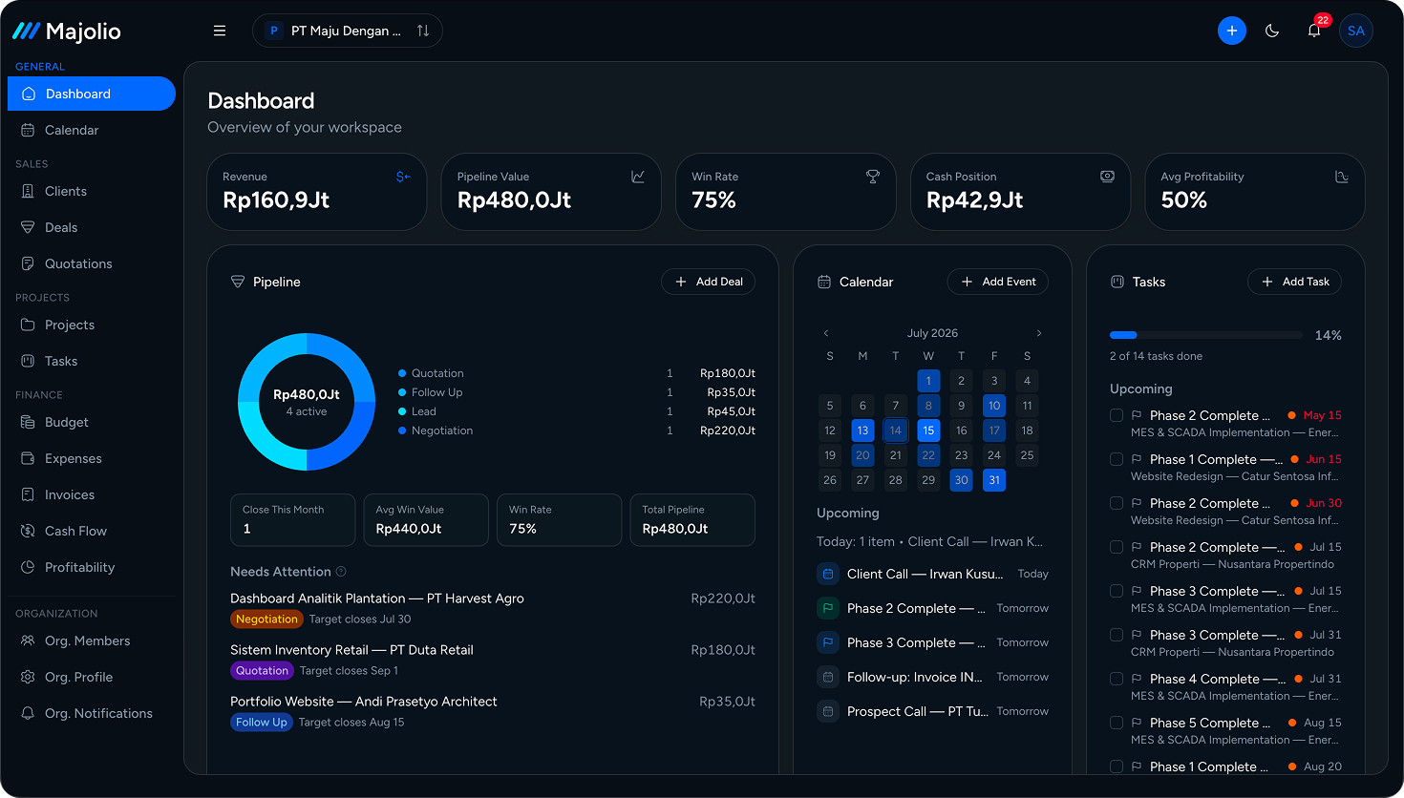Click the Add Event button

tap(998, 282)
